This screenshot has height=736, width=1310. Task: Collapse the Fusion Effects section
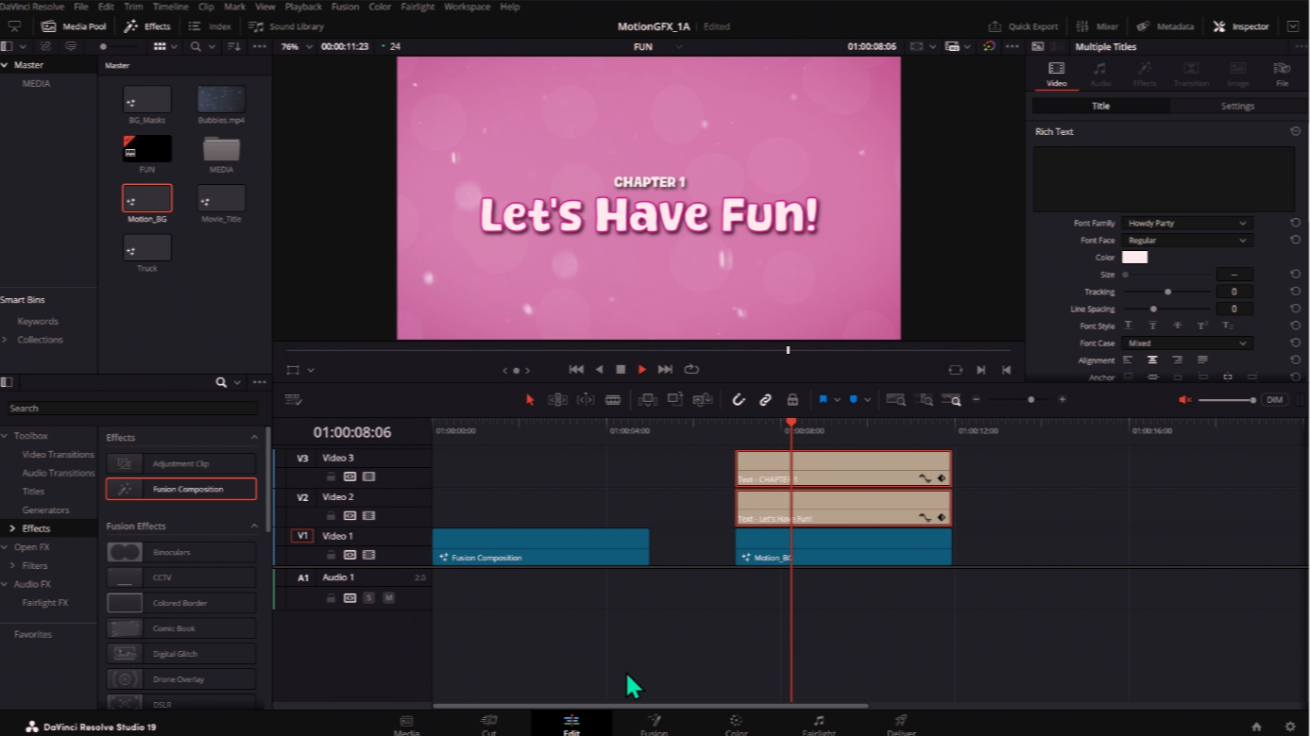254,527
